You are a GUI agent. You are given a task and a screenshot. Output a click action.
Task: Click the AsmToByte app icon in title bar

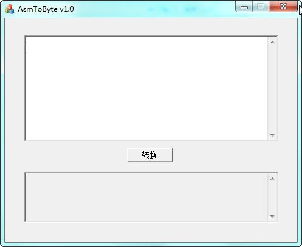(x=10, y=9)
